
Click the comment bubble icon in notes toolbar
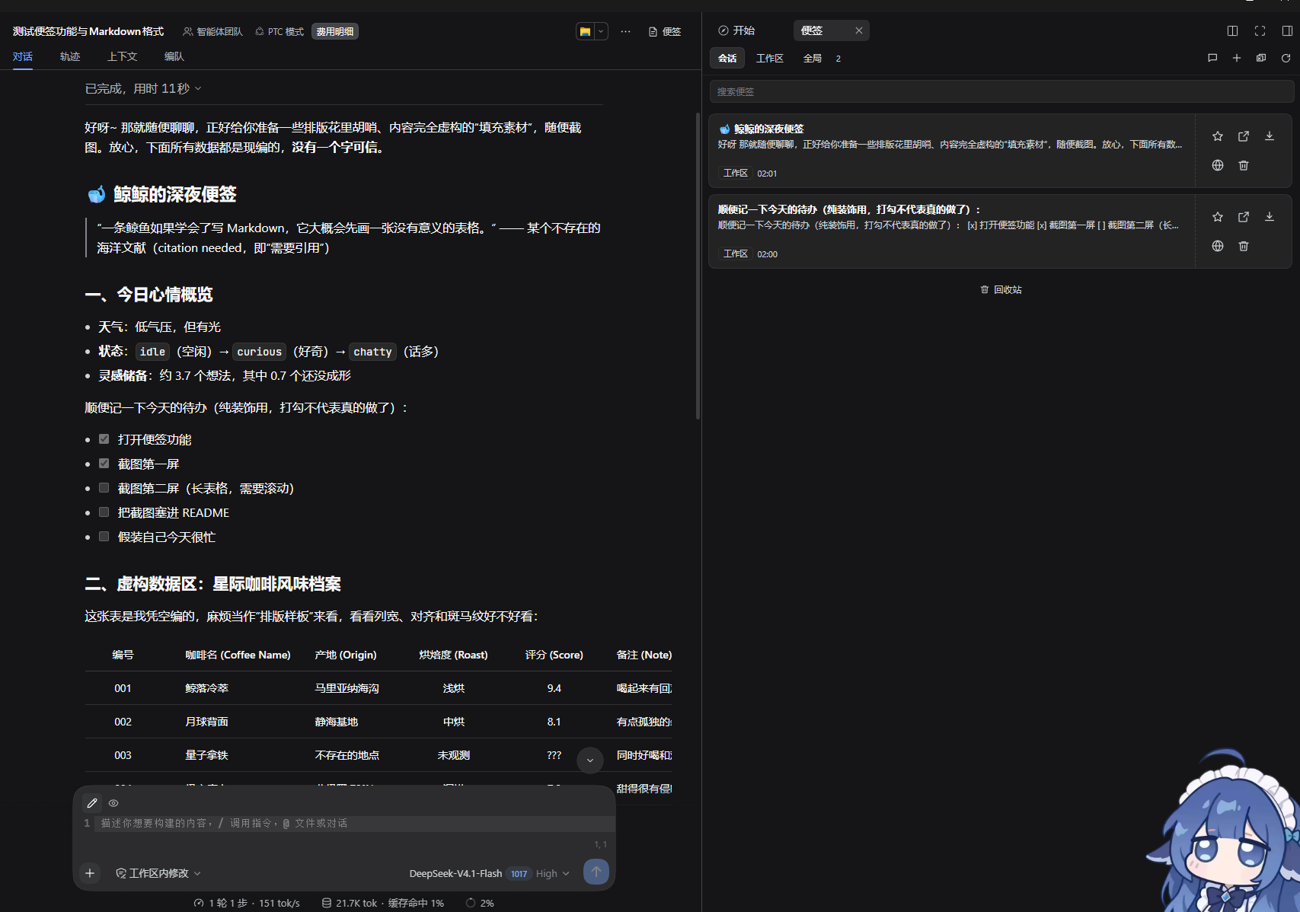[1212, 58]
